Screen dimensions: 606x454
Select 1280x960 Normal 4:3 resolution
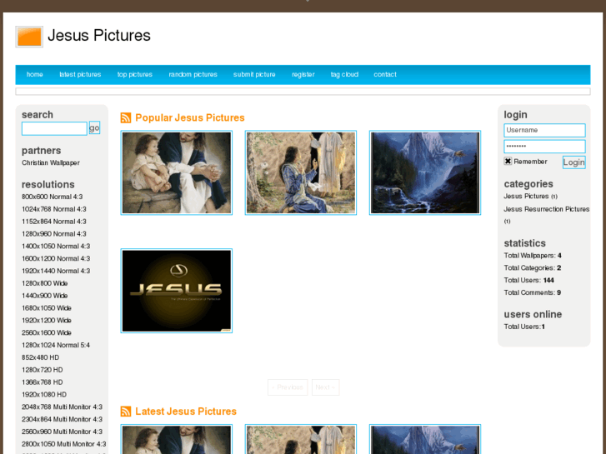click(54, 234)
